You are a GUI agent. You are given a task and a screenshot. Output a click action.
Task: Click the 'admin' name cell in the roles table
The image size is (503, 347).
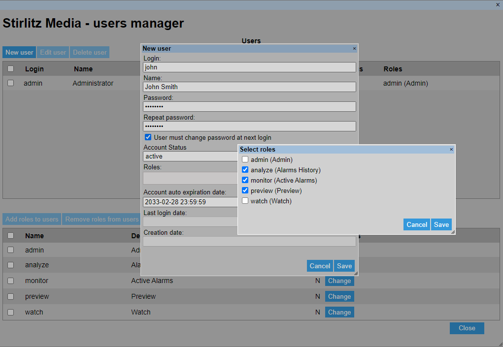click(x=34, y=250)
